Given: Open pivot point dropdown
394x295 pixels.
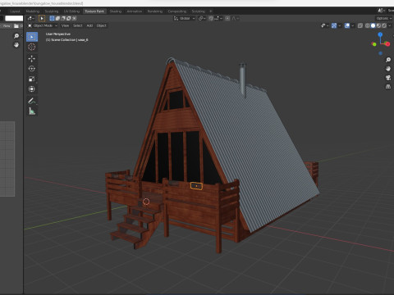Looking at the screenshot, I should 202,18.
